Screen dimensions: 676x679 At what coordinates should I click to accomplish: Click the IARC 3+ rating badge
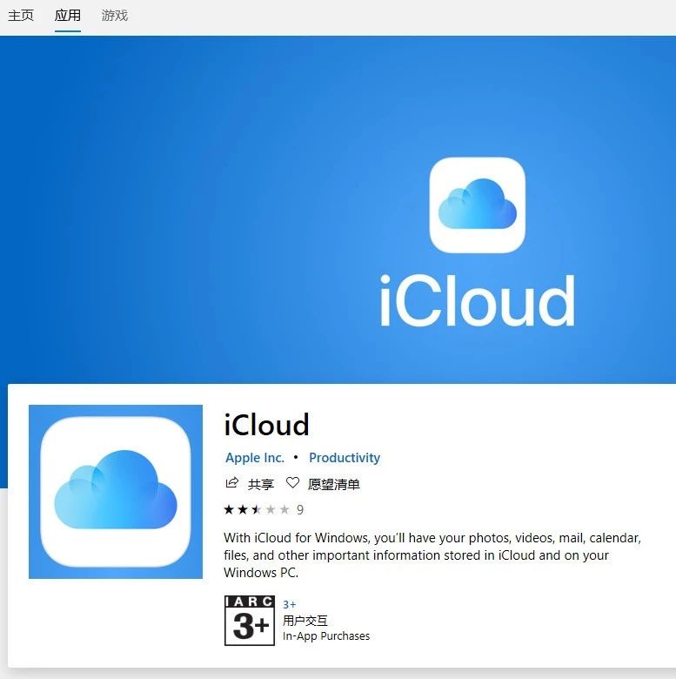pyautogui.click(x=250, y=621)
